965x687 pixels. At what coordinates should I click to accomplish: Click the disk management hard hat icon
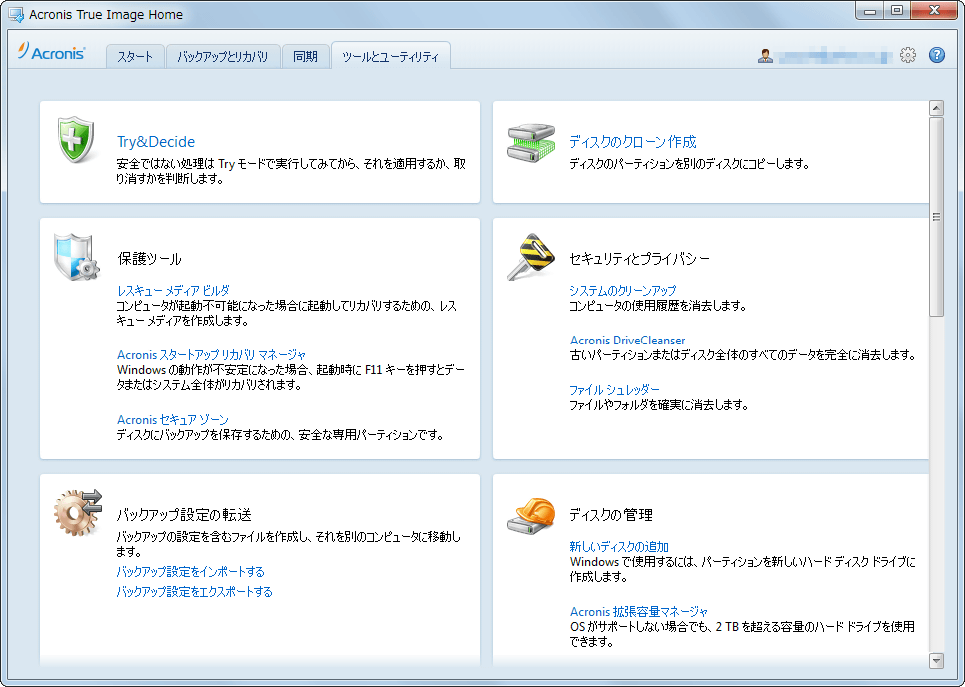point(531,515)
